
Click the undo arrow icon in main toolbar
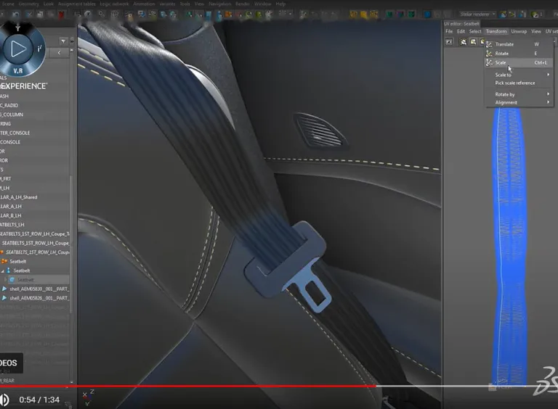click(16, 15)
